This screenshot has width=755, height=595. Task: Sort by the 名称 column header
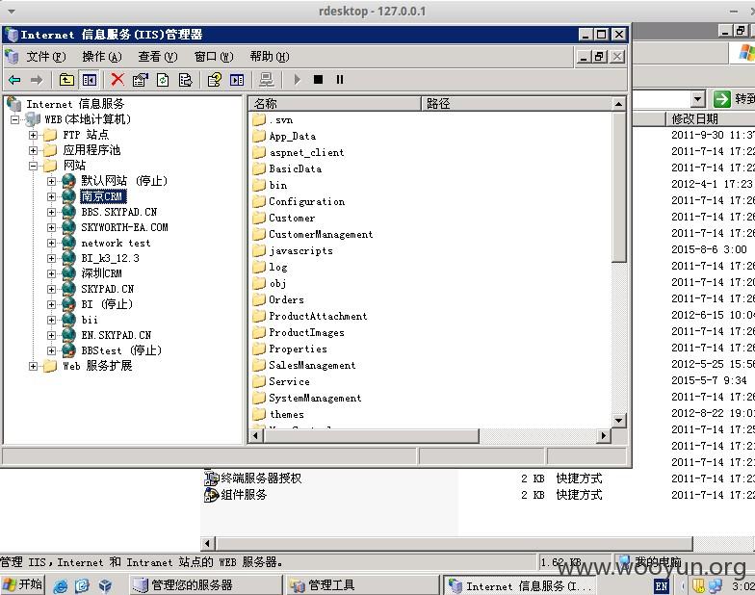tap(335, 104)
